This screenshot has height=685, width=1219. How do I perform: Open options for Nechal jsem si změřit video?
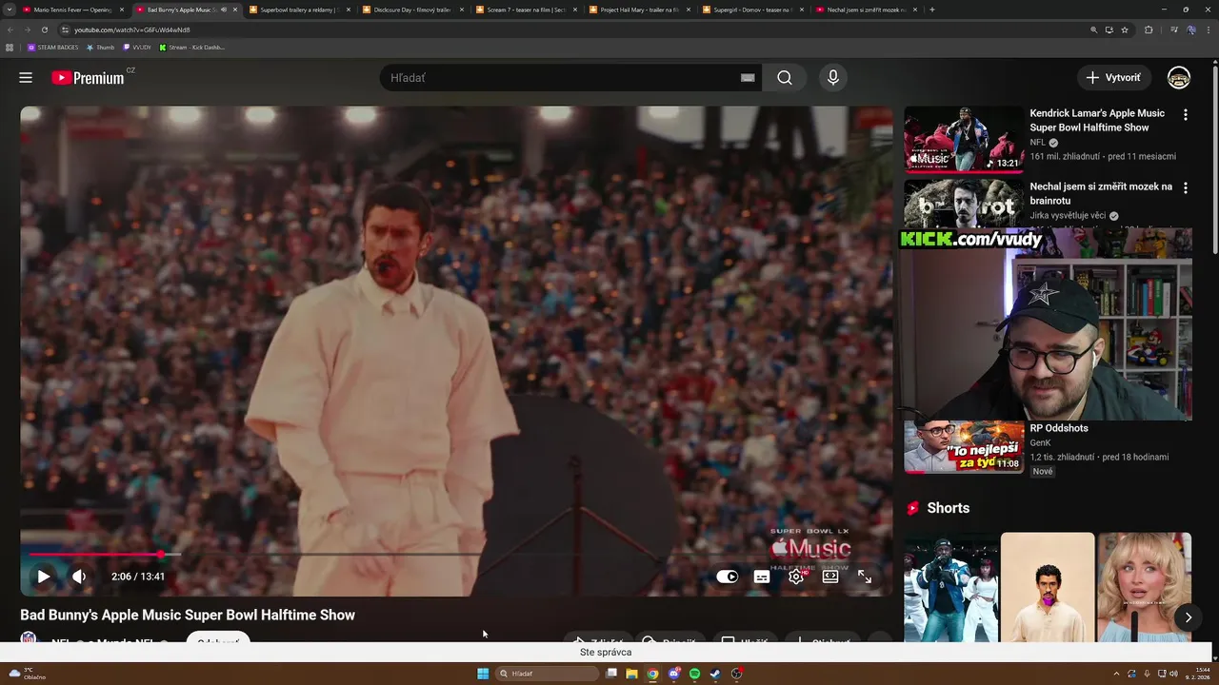pyautogui.click(x=1186, y=188)
